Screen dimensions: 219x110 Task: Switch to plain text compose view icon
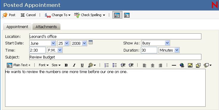tap(127, 15)
